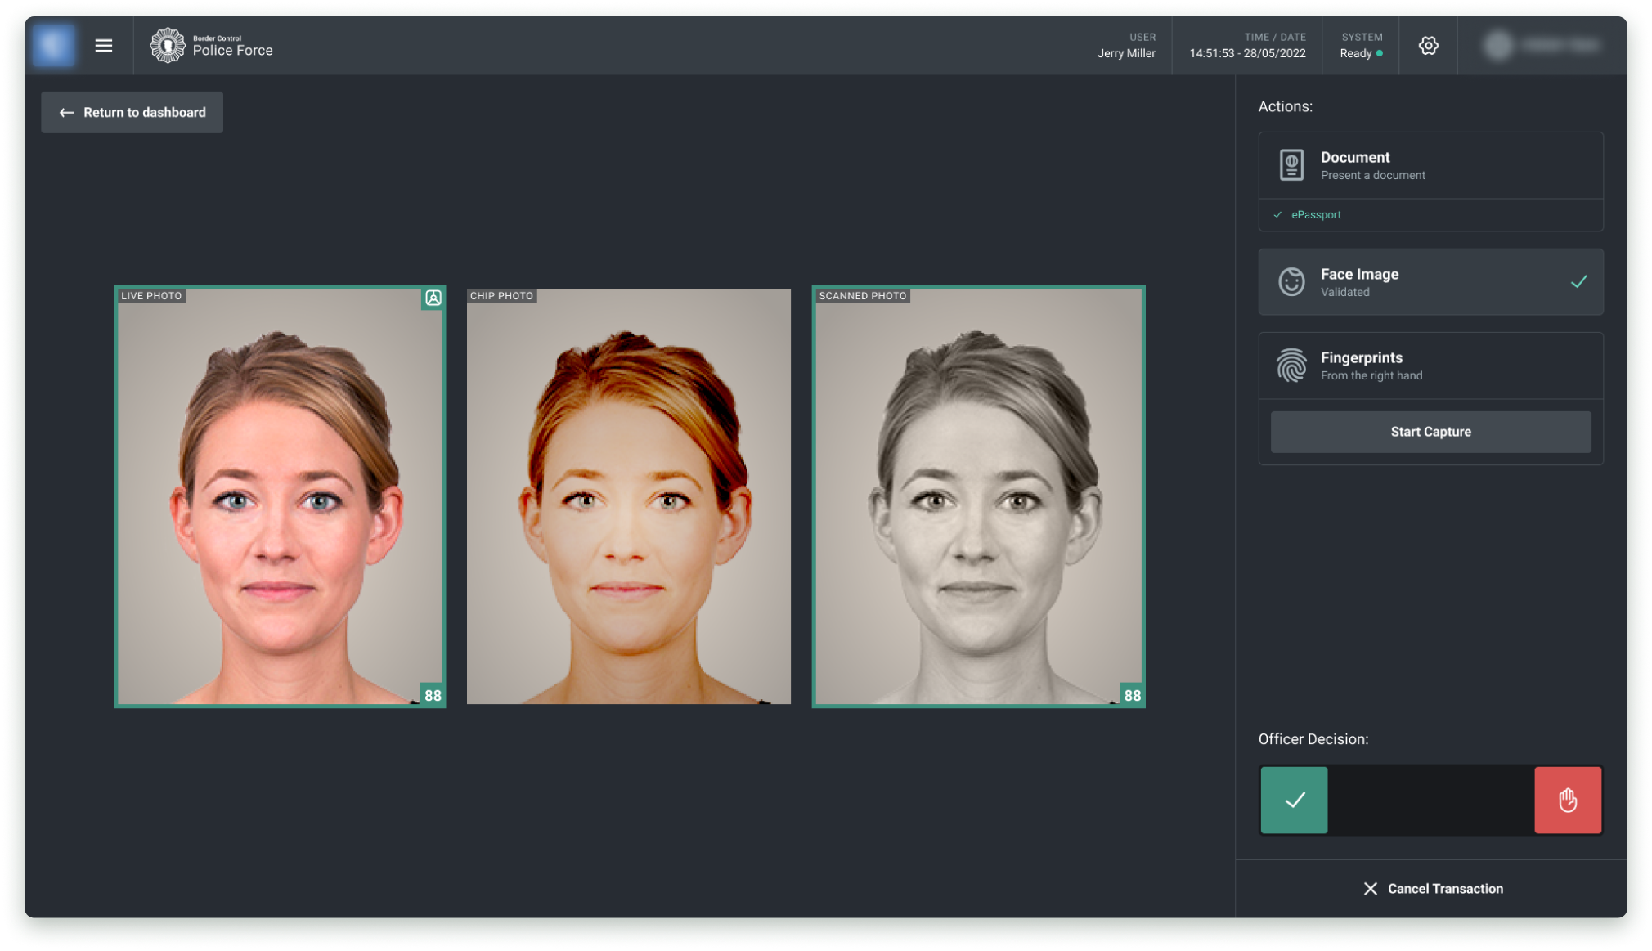Open the blurred user profile menu

1542,46
